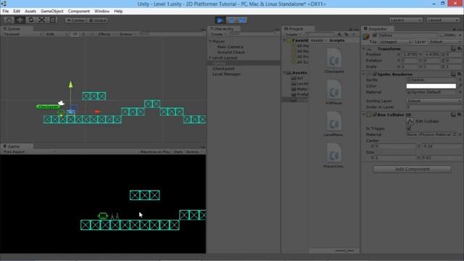Screen dimensions: 464x261
Task: Select the PlayerController C# script asset
Action: [x=334, y=155]
